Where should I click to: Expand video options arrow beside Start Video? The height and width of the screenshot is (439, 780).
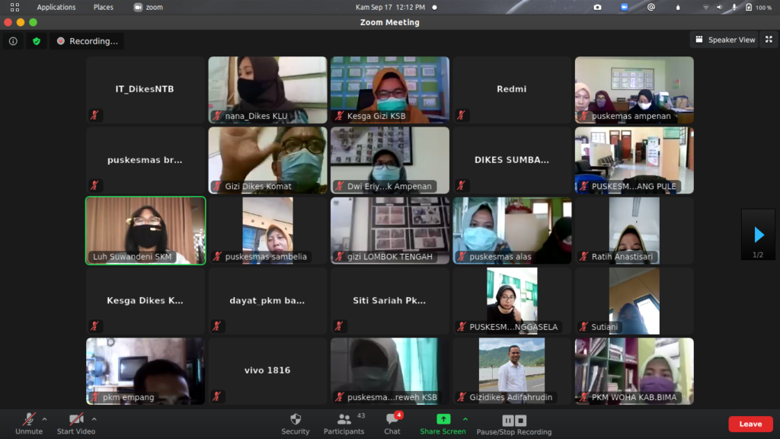click(x=94, y=419)
